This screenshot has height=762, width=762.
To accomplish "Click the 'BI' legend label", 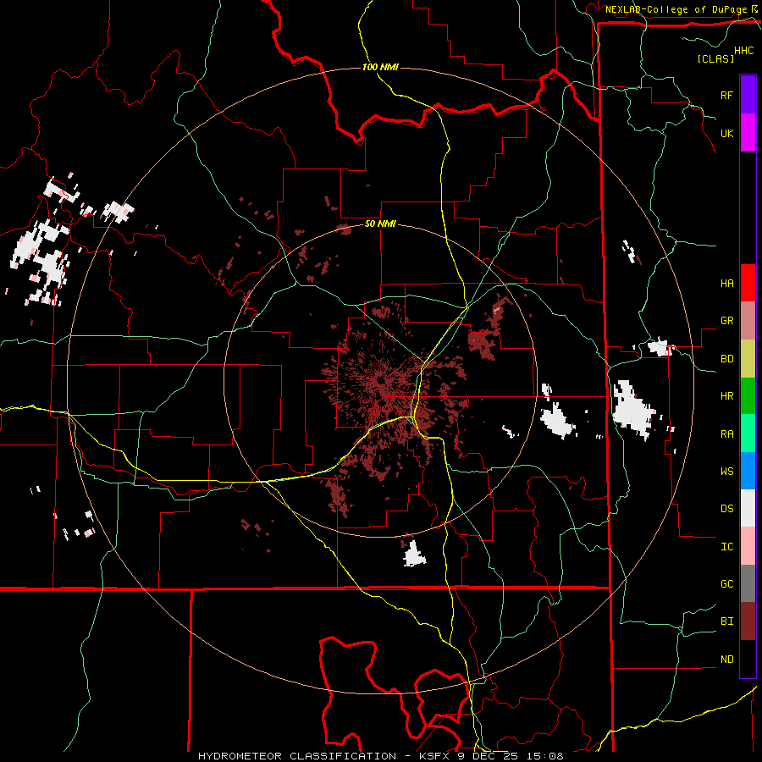I will coord(727,621).
